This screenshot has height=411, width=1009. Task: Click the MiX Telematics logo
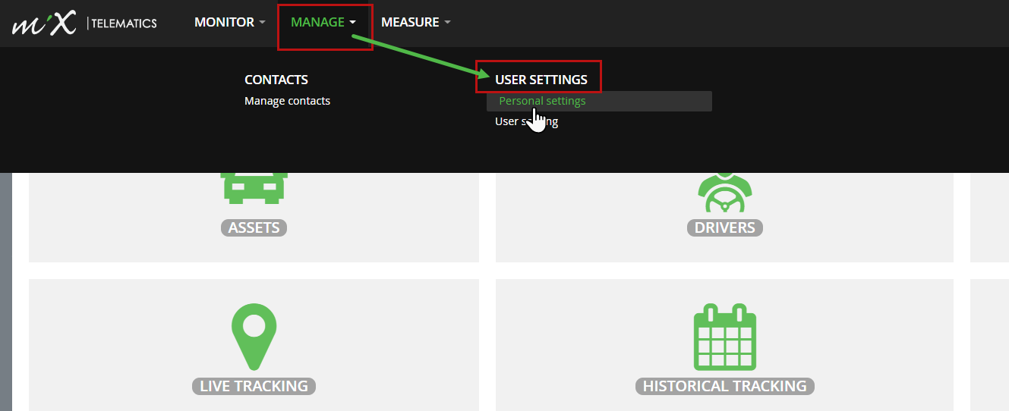(84, 23)
